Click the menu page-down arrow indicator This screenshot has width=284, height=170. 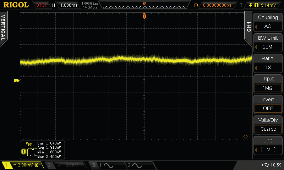[x=245, y=136]
